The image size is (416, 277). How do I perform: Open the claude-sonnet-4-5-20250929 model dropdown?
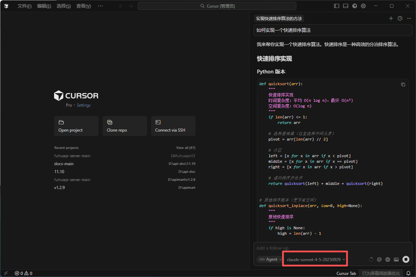point(316,259)
